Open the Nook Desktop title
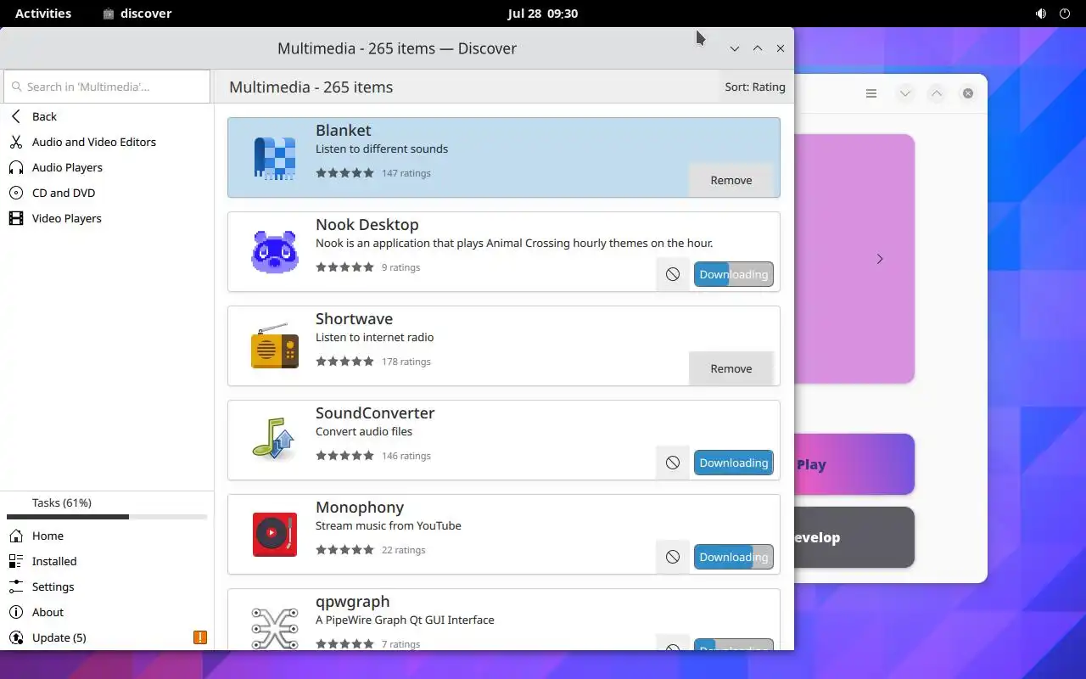Screen dimensions: 1086x679 [x=367, y=224]
